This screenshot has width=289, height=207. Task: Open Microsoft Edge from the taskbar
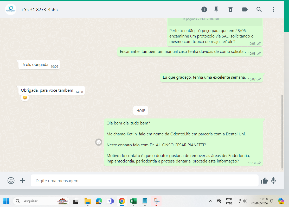(99, 201)
